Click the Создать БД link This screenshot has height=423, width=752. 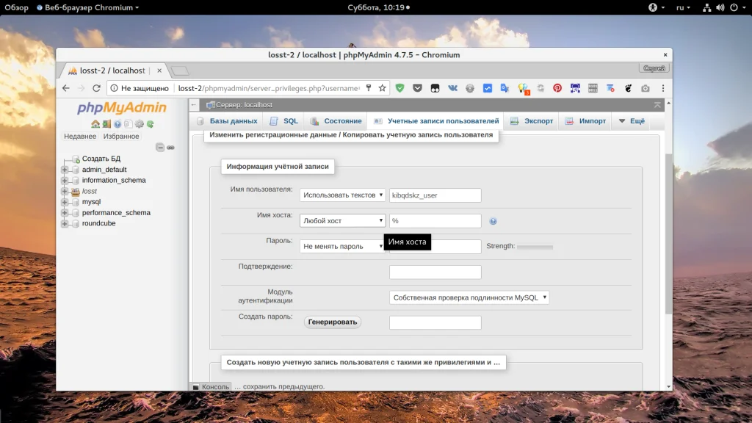click(x=101, y=159)
